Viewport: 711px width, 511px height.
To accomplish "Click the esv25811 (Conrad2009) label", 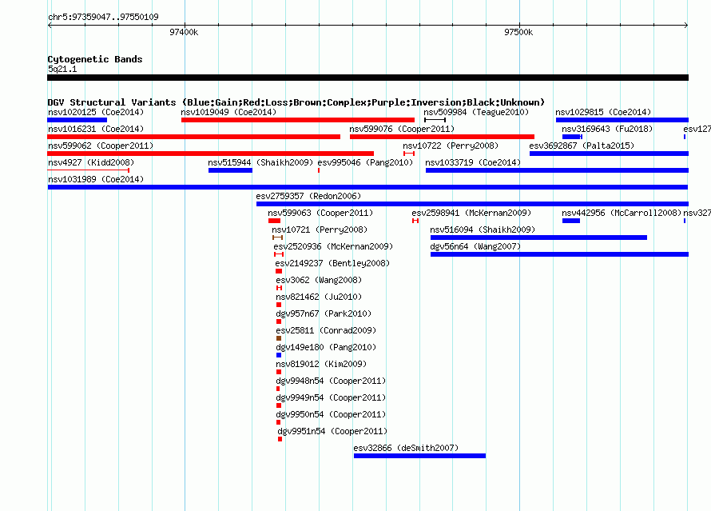I will 326,330.
